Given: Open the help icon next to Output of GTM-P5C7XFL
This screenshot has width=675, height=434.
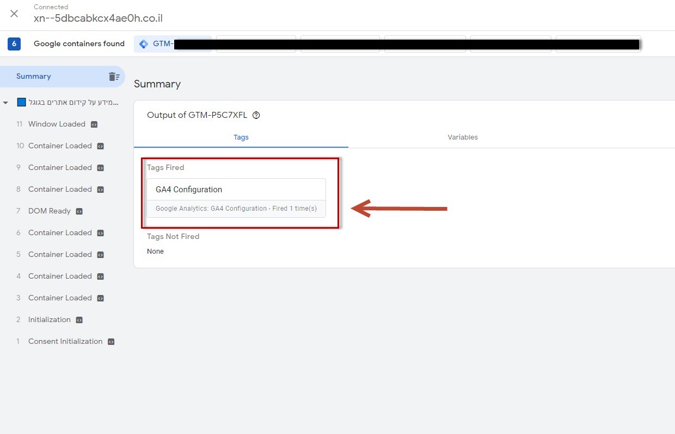Looking at the screenshot, I should click(x=256, y=115).
